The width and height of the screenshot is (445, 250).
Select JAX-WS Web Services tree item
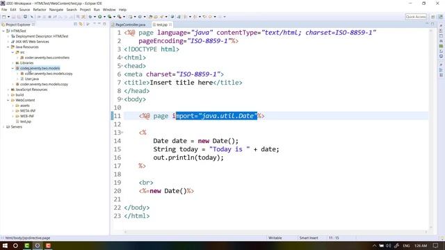point(32,42)
